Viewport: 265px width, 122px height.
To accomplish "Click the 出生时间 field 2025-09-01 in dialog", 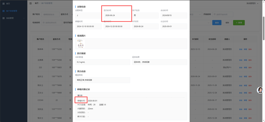I will (x=174, y=26).
